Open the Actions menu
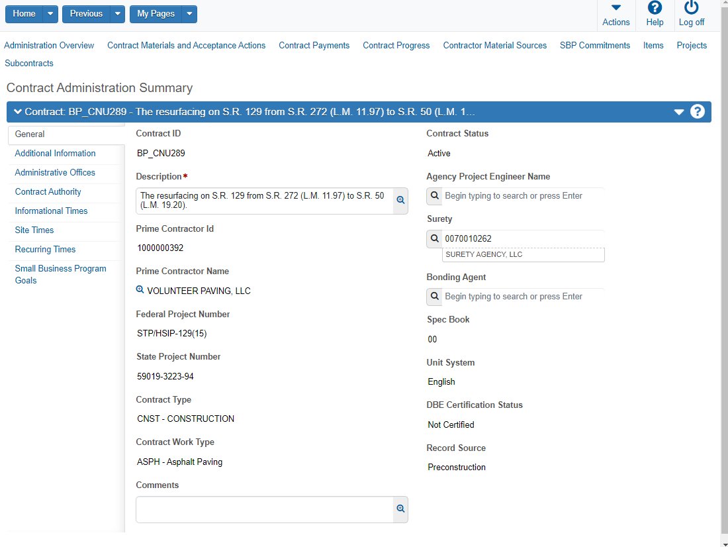This screenshot has width=728, height=547. click(615, 15)
